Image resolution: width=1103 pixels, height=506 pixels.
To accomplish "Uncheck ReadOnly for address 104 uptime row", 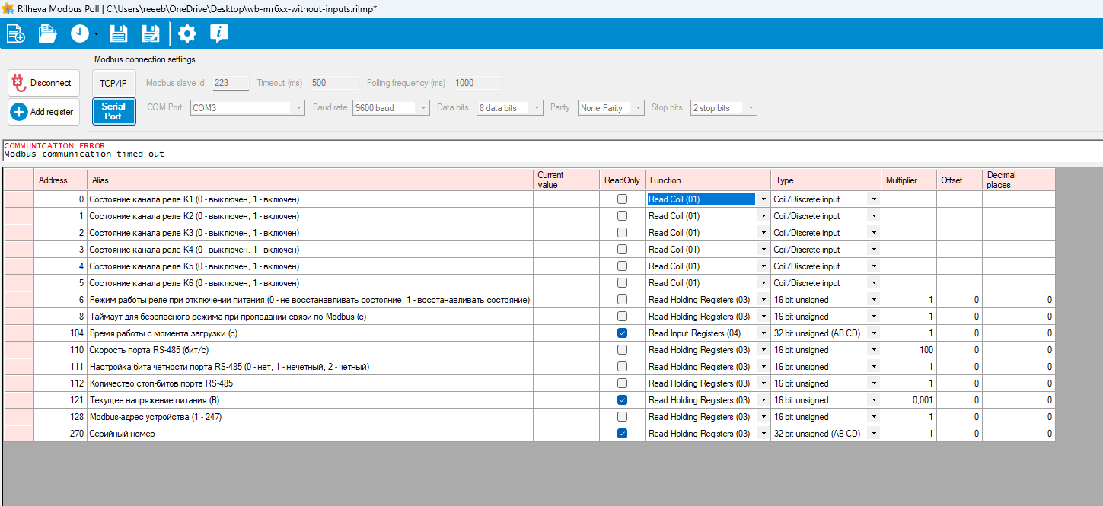I will [622, 333].
